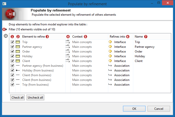This screenshot has width=175, height=117.
Task: Confirm with the OK button
Action: 134,109
